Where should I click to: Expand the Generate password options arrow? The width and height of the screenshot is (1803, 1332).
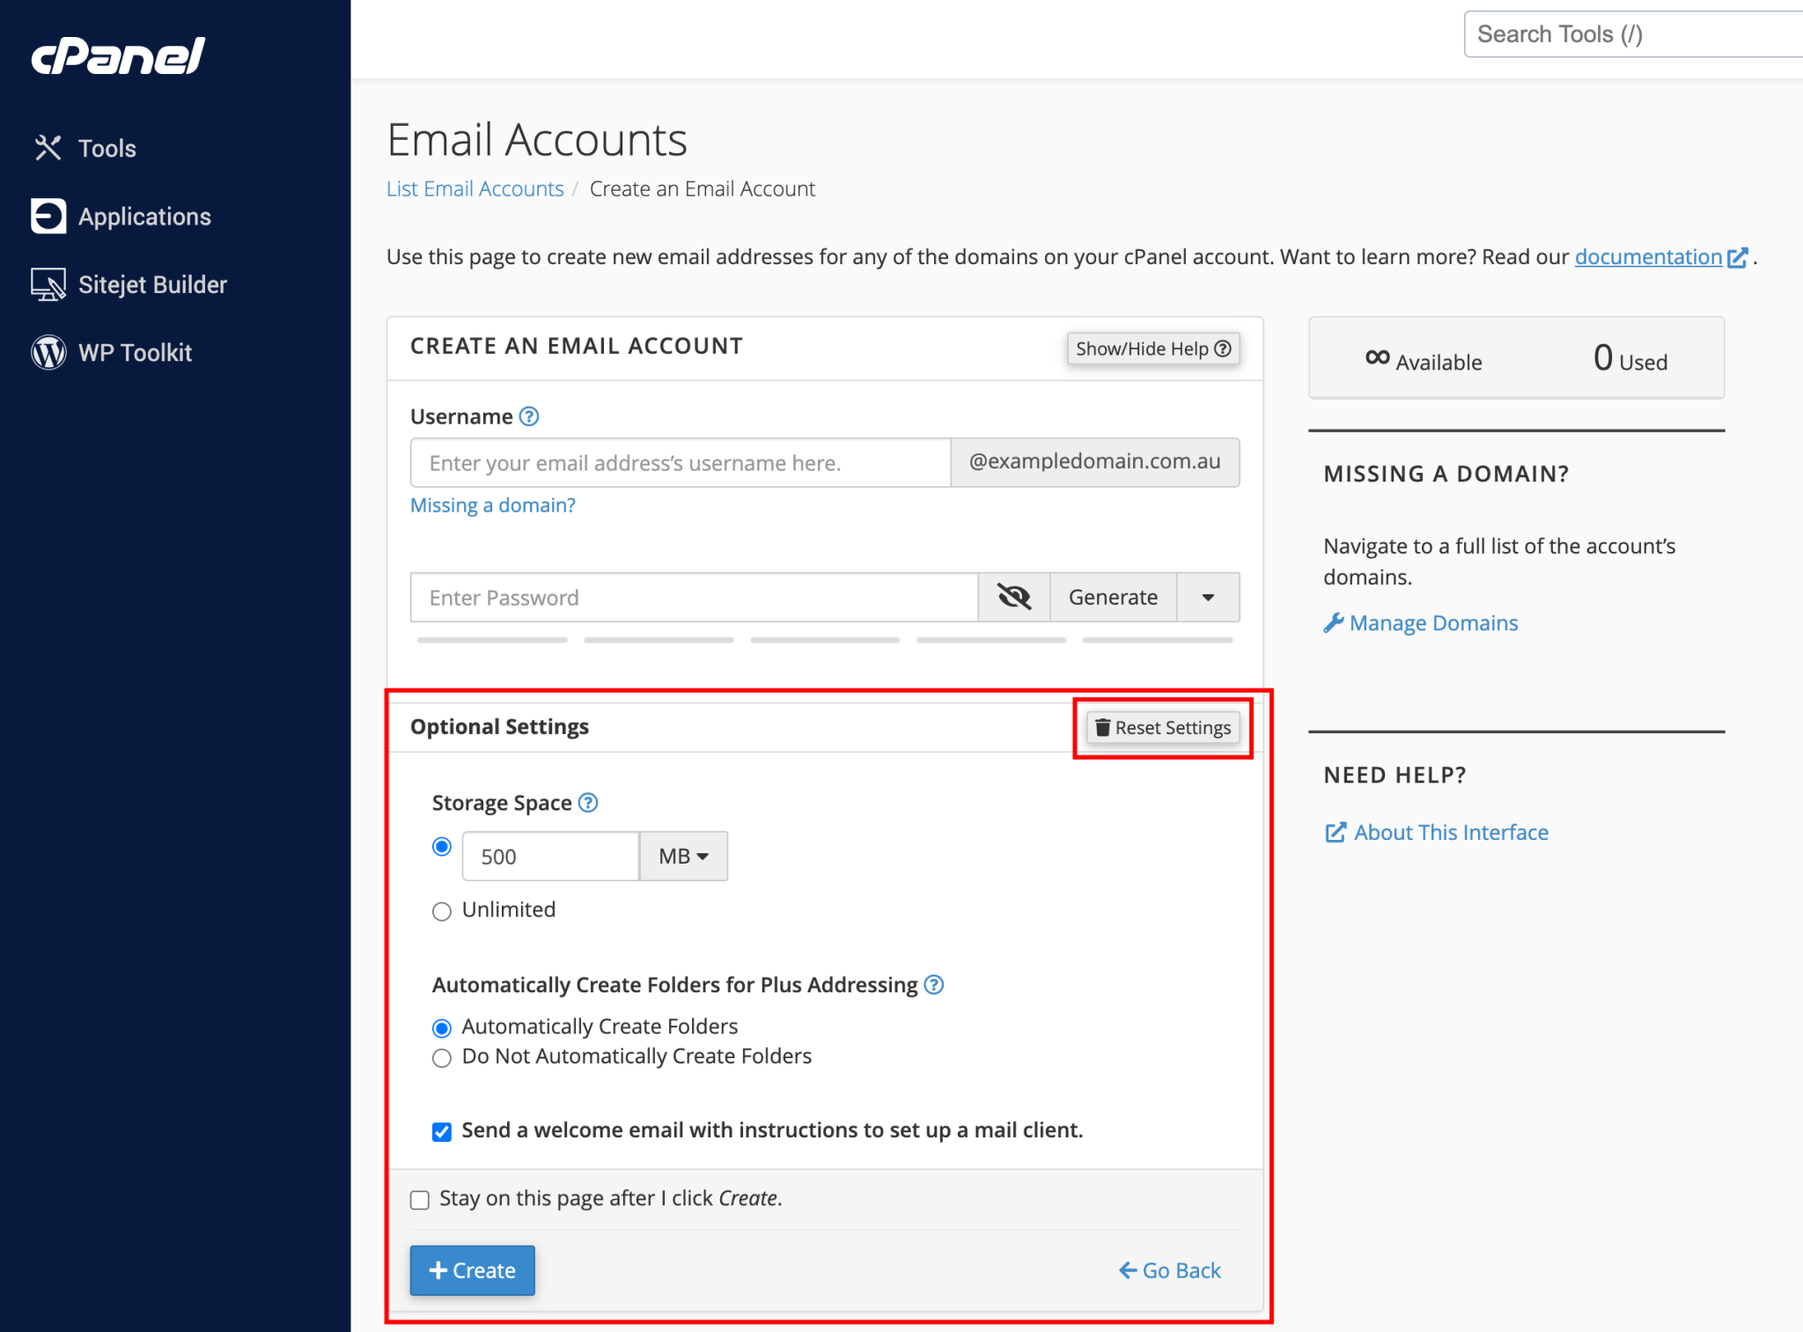1207,597
